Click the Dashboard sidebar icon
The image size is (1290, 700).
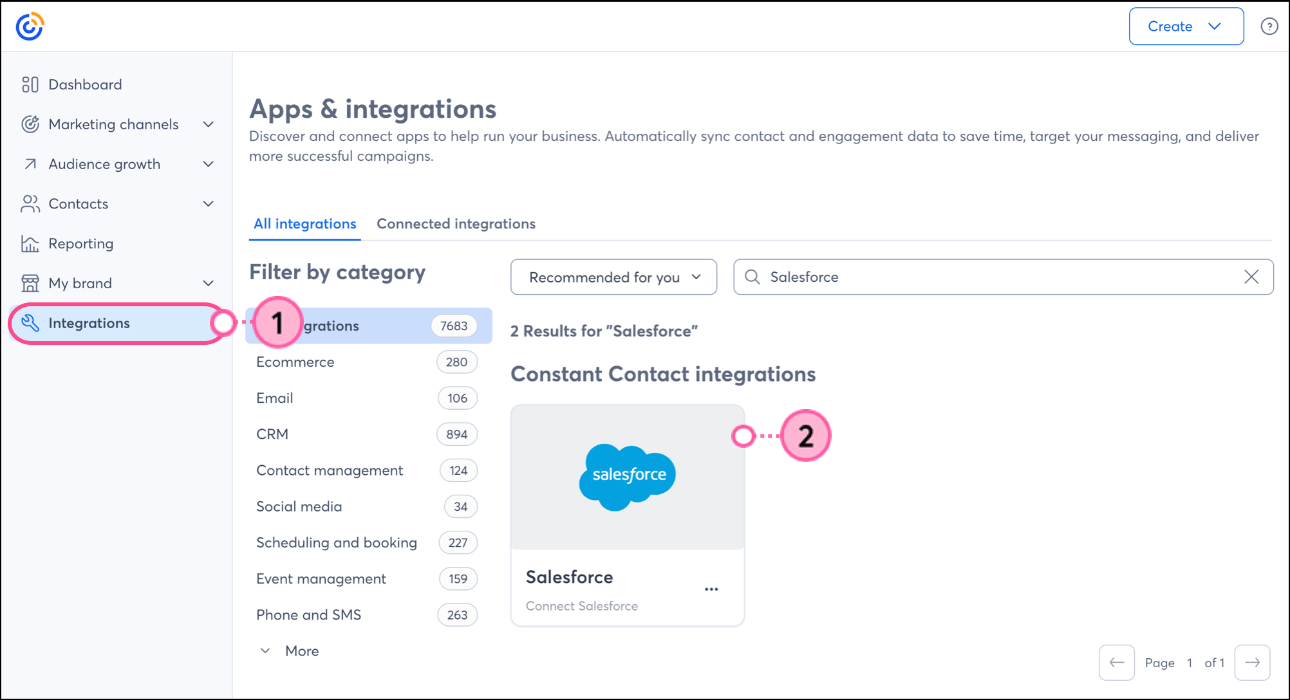(30, 84)
